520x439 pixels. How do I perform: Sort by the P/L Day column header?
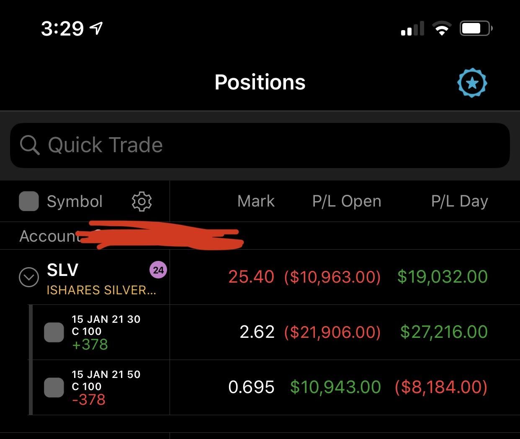coord(459,201)
